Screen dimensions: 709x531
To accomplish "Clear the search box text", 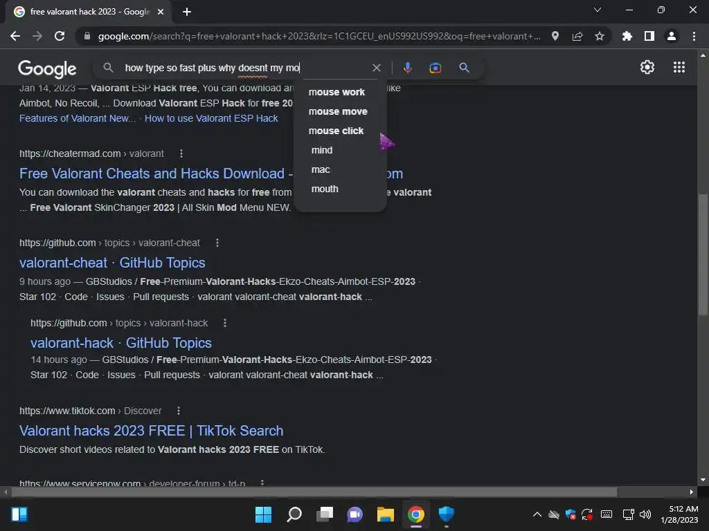I will point(376,68).
